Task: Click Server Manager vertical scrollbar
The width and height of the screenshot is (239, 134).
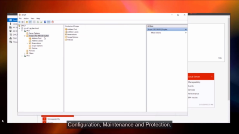Action: [x=229, y=59]
